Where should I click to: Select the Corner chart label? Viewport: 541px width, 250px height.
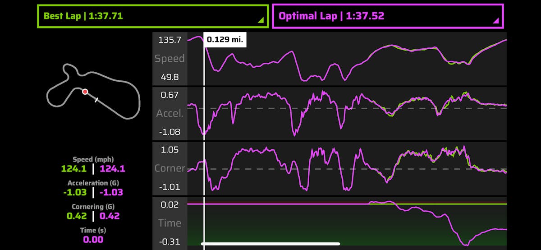pyautogui.click(x=170, y=168)
